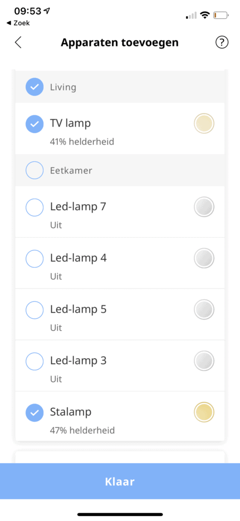This screenshot has height=521, width=240.
Task: Tap the Klaar button
Action: coord(120,481)
